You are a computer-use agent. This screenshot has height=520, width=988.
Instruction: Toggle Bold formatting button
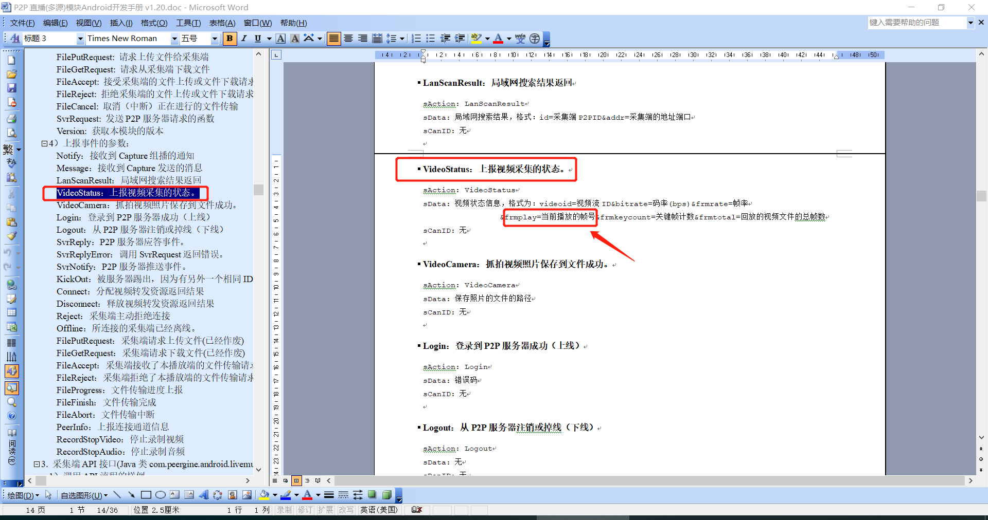point(230,39)
